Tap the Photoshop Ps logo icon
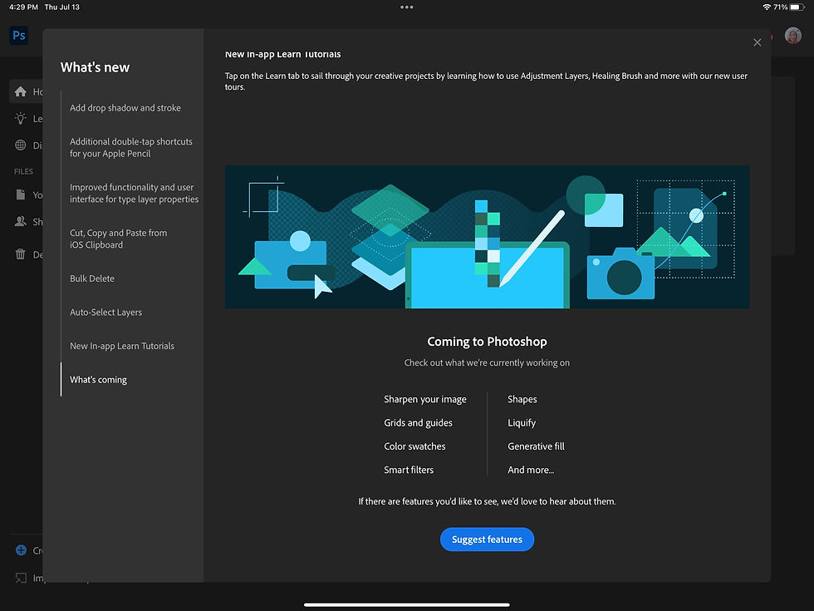This screenshot has width=814, height=611. coord(18,35)
